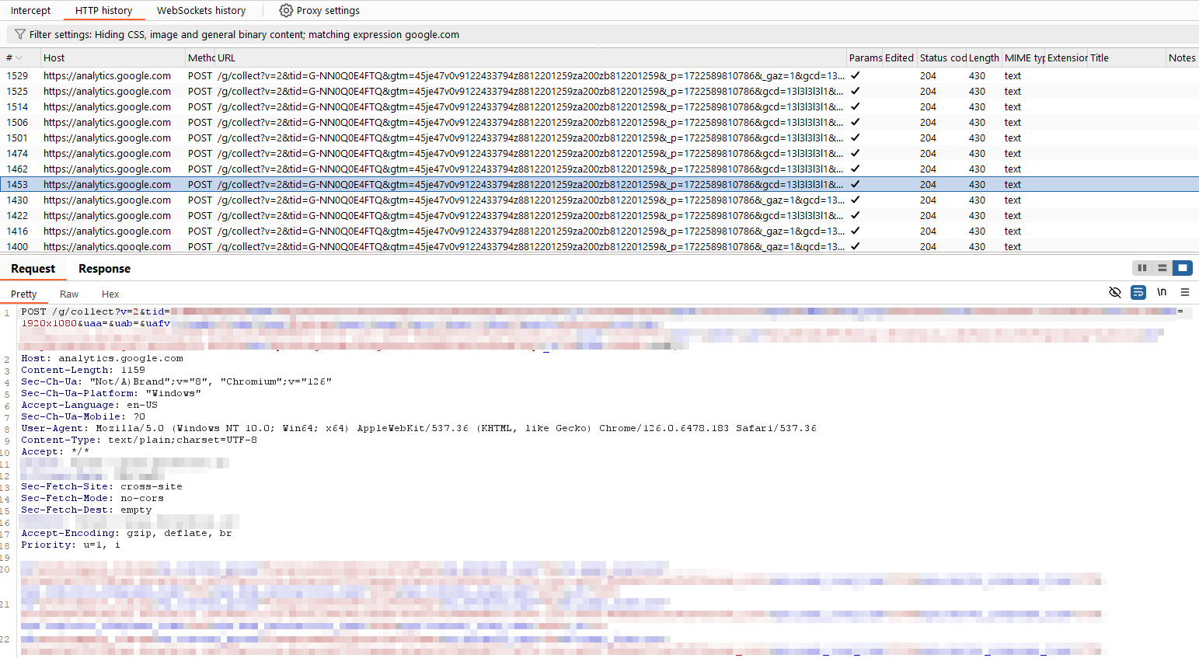Toggle show newline \n characters
The width and height of the screenshot is (1199, 658).
(1162, 292)
